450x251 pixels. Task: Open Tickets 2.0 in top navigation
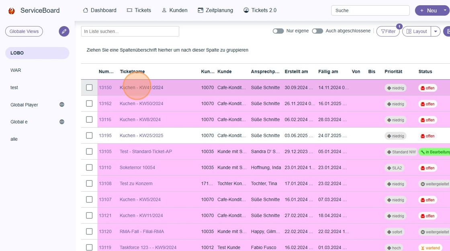click(260, 10)
